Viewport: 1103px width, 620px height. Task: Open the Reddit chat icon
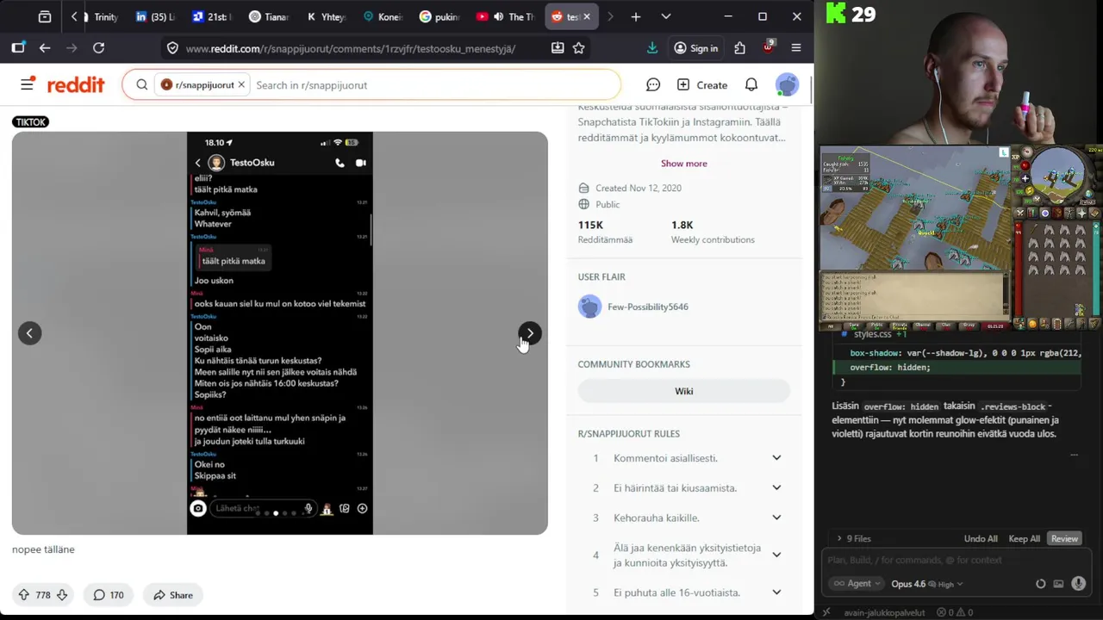point(653,85)
